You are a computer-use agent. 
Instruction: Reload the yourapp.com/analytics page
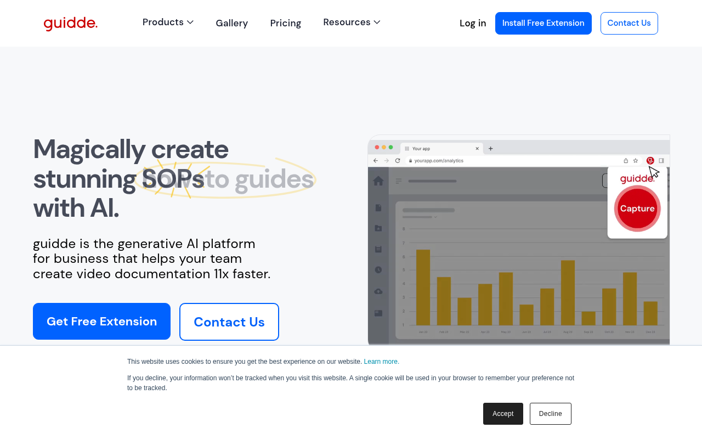pos(397,160)
